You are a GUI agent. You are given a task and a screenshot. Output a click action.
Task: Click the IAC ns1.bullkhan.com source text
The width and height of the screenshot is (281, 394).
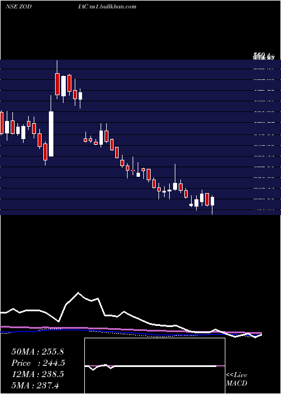click(108, 7)
